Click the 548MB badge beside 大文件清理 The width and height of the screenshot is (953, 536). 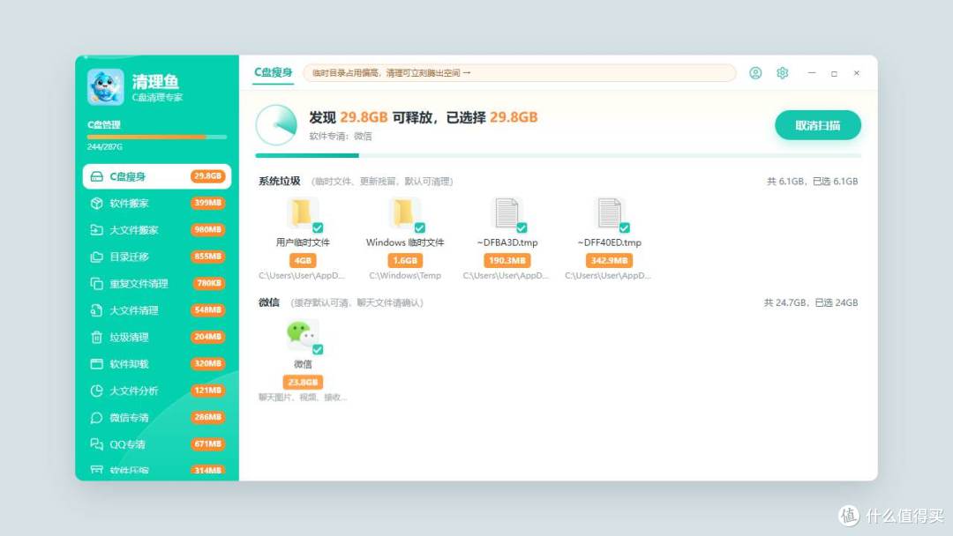pos(208,309)
